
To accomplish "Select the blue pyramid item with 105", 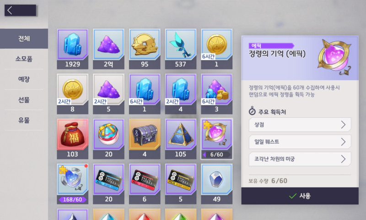I will click(180, 139).
